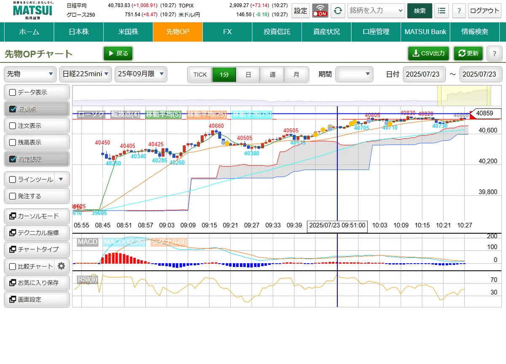Switch chart to 日 interval

[248, 74]
